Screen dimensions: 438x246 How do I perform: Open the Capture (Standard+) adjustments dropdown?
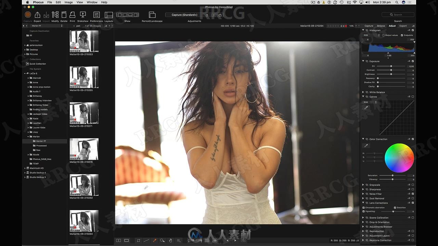(x=184, y=15)
